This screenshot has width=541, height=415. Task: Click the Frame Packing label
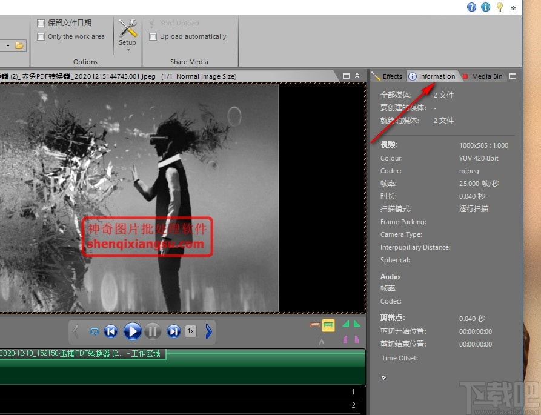coord(403,222)
